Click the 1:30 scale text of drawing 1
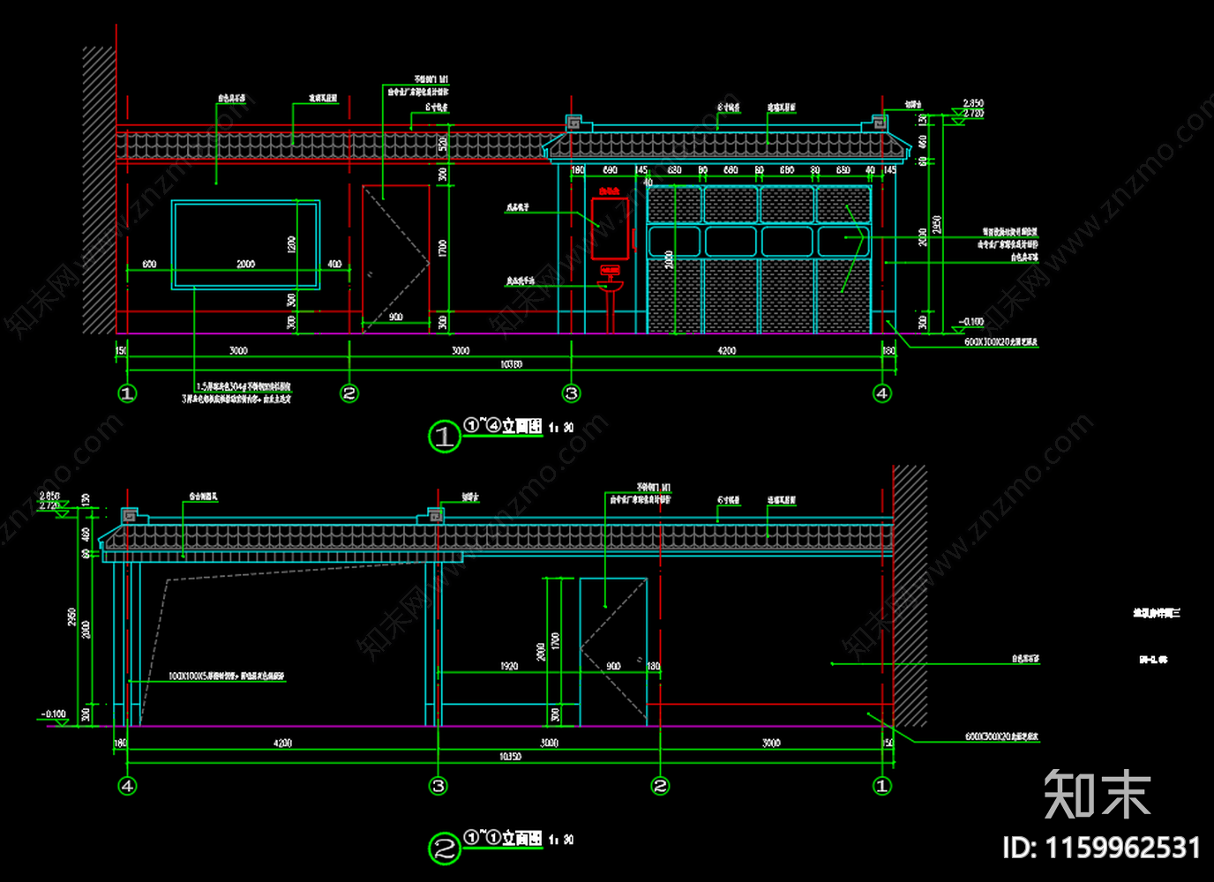Image resolution: width=1214 pixels, height=882 pixels. (x=561, y=428)
